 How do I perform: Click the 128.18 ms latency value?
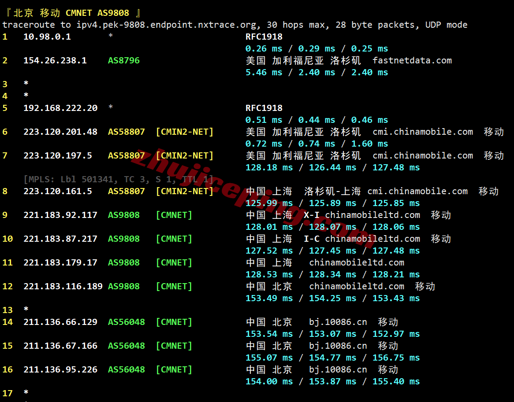(269, 168)
